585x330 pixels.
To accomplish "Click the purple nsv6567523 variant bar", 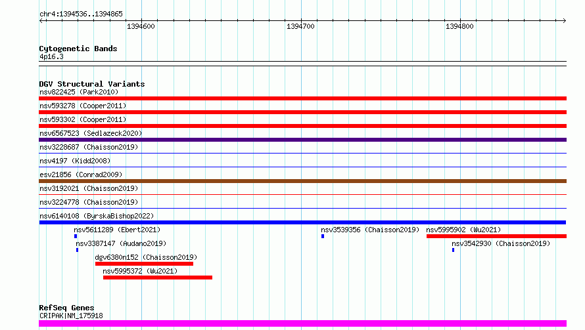I will 302,140.
